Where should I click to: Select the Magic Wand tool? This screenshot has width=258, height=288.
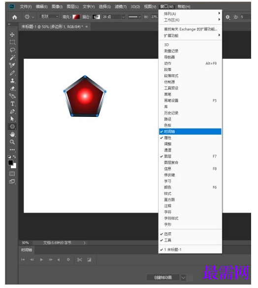(x=12, y=58)
